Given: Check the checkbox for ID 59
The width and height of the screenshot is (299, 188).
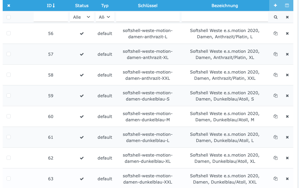Looking at the screenshot, I should pos(9,95).
